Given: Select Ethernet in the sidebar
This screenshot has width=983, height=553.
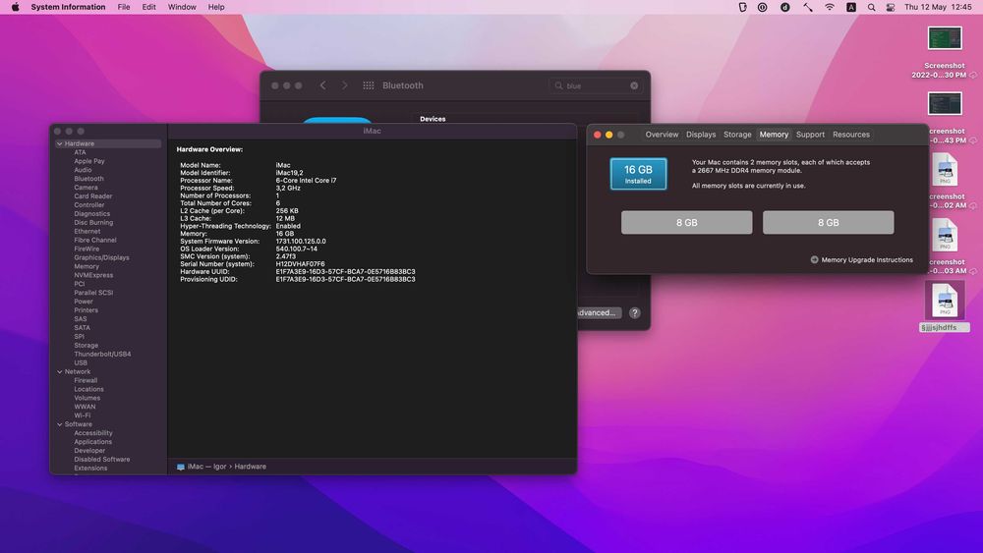Looking at the screenshot, I should pos(87,231).
